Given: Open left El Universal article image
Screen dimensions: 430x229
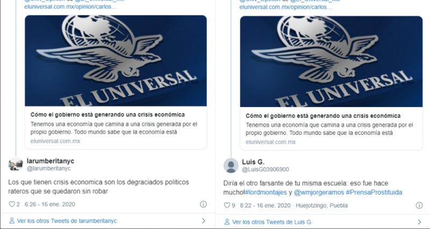Looking at the screenshot, I should point(116,61).
